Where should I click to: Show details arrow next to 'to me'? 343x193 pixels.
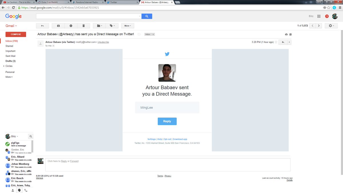coord(53,46)
